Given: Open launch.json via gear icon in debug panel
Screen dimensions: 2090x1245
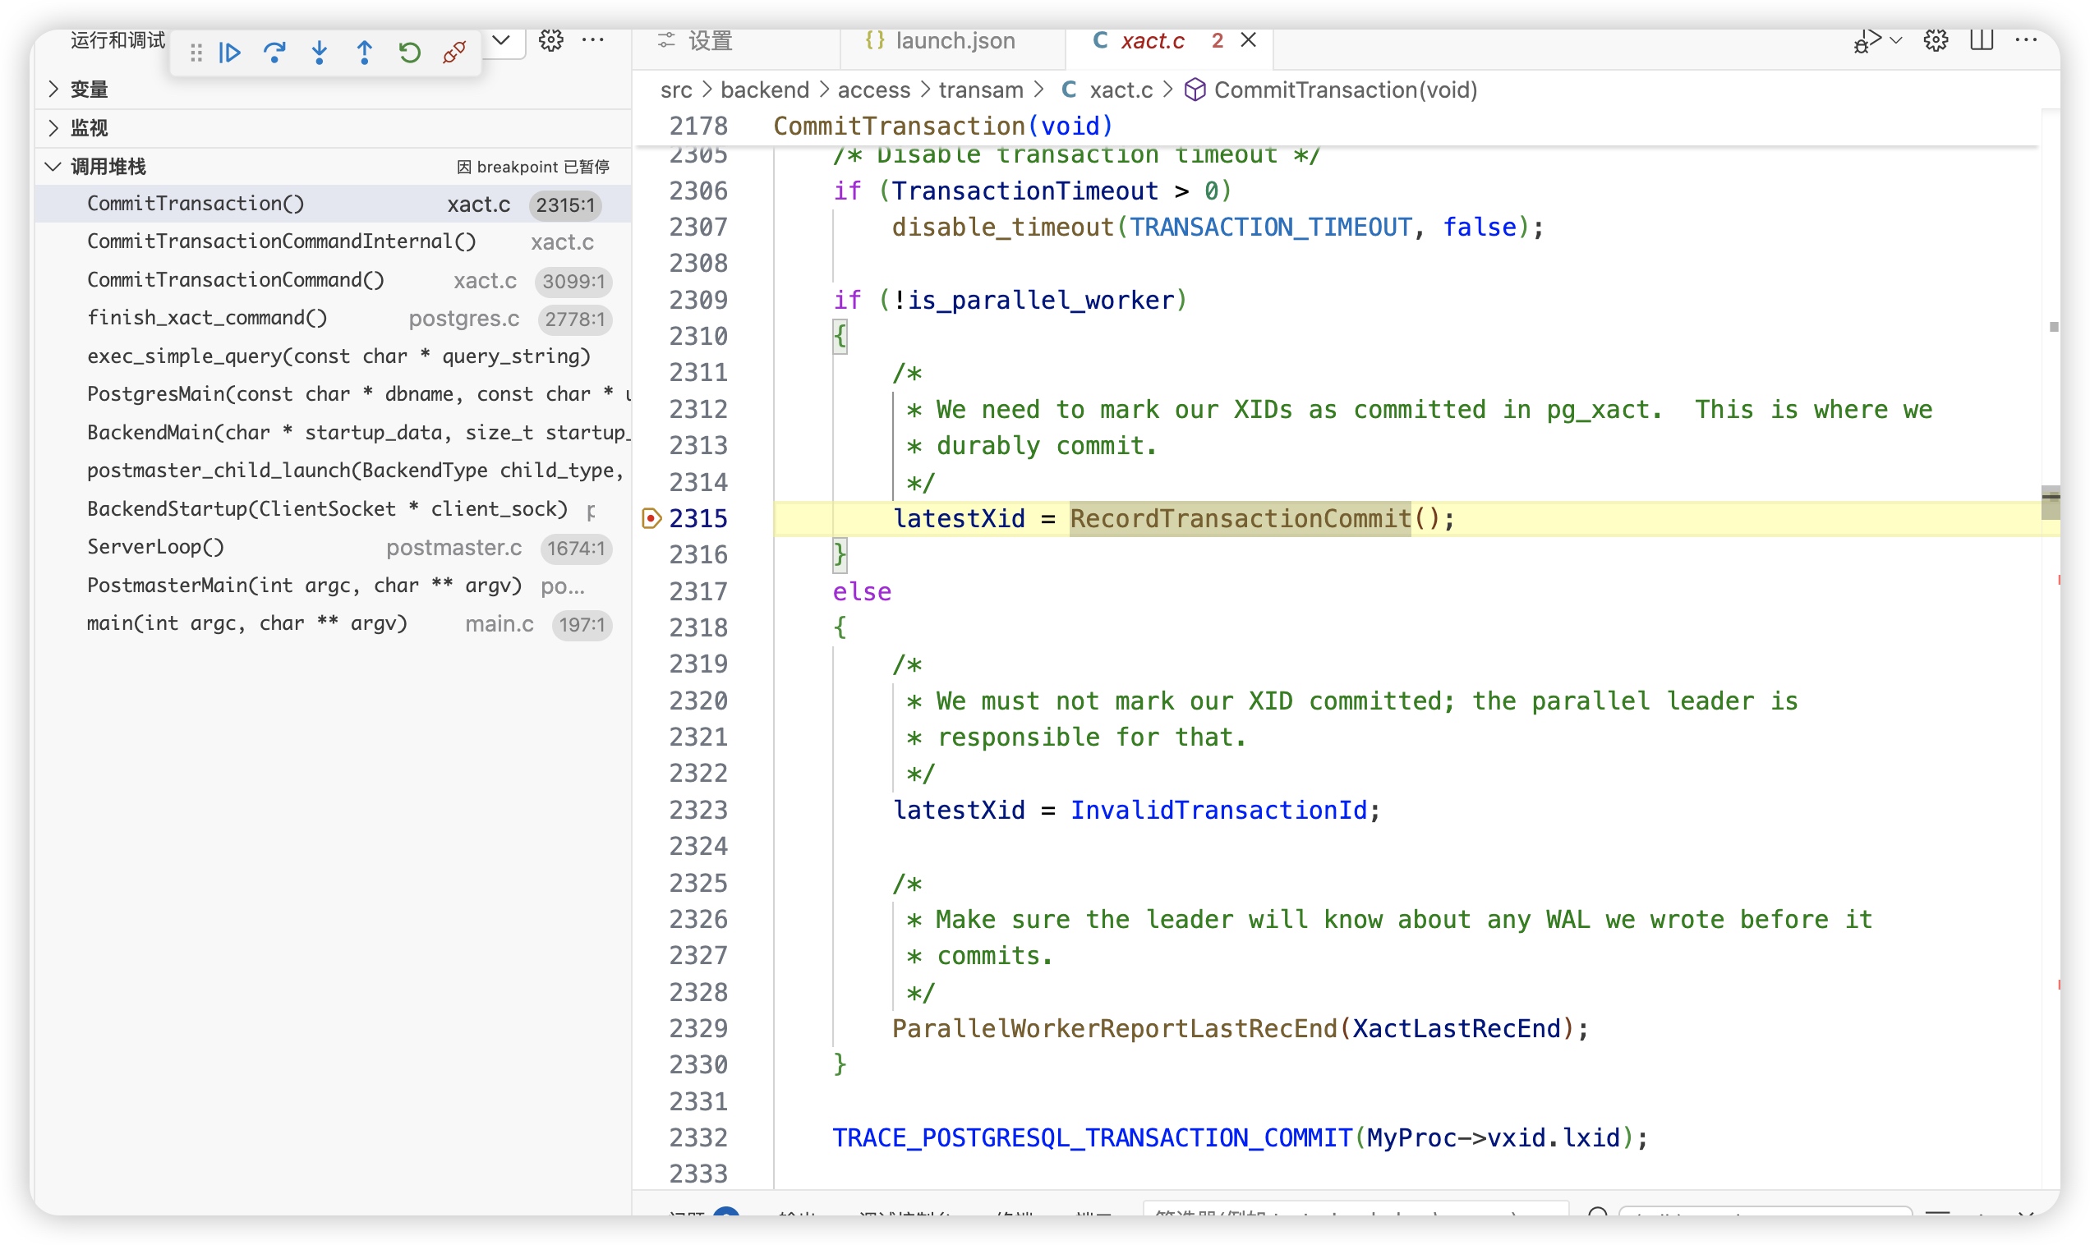Looking at the screenshot, I should coord(551,40).
